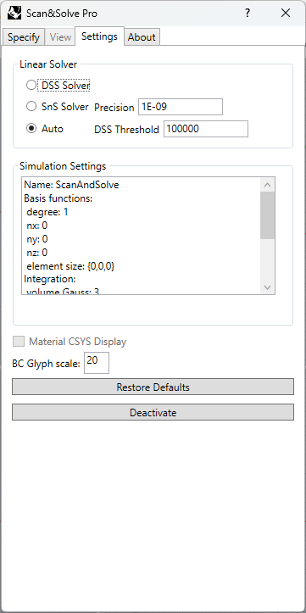The image size is (306, 613).
Task: Click the 'Name: ScanAndSolve' settings line
Action: click(71, 185)
